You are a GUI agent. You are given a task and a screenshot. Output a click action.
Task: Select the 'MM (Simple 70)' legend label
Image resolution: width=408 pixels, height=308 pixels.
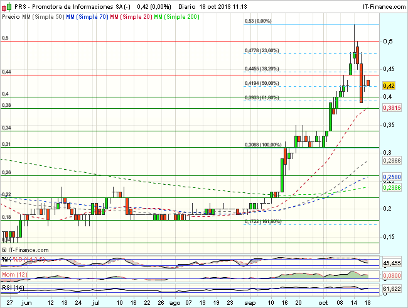(87, 17)
